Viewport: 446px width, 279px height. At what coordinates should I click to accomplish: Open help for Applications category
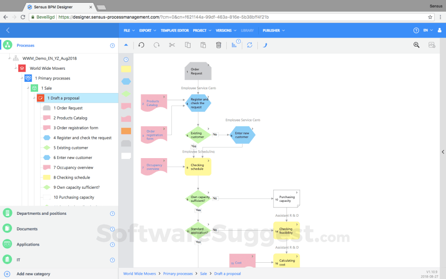click(x=112, y=245)
